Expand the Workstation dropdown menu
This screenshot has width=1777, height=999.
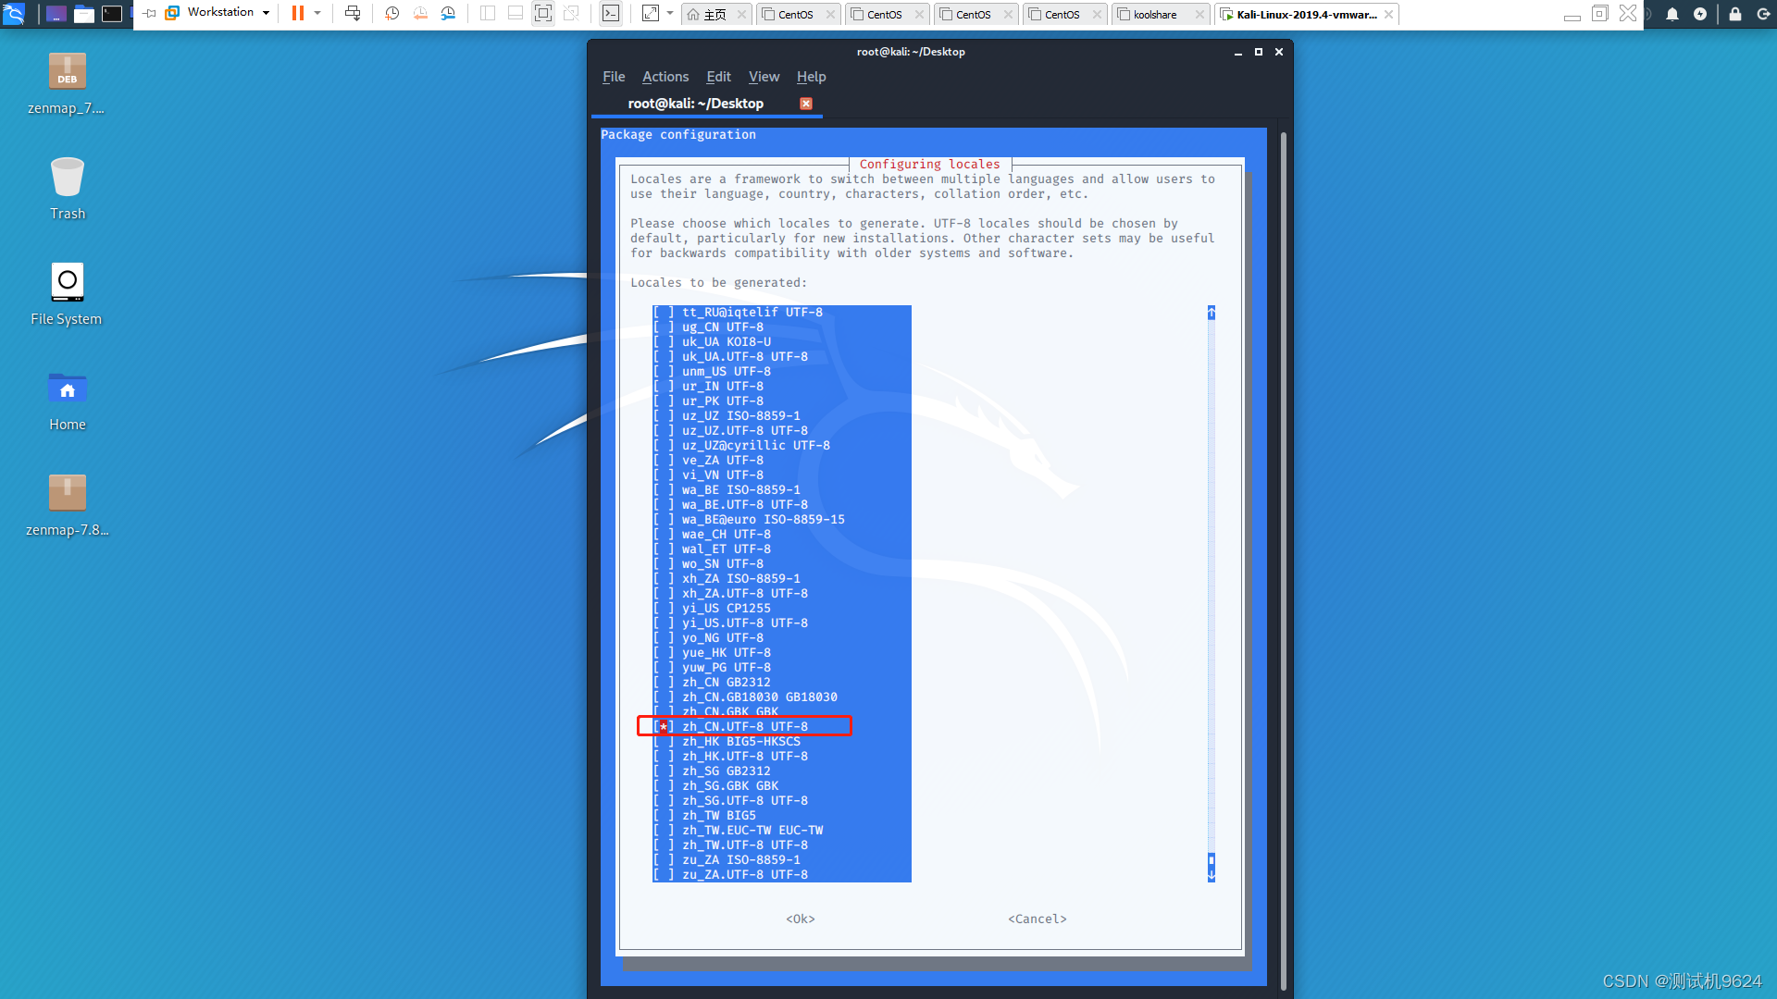tap(266, 13)
